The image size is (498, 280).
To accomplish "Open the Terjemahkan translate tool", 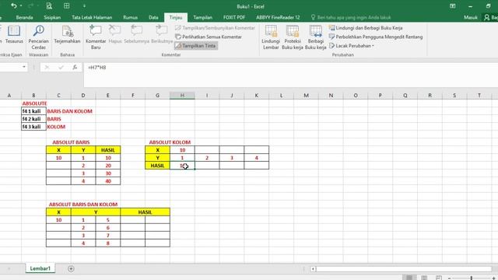I will point(67,34).
